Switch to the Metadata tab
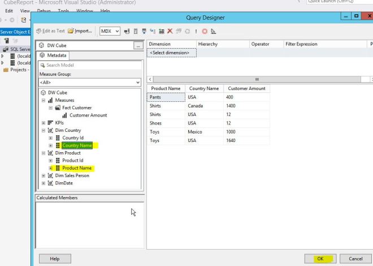The height and width of the screenshot is (266, 373). [x=54, y=55]
